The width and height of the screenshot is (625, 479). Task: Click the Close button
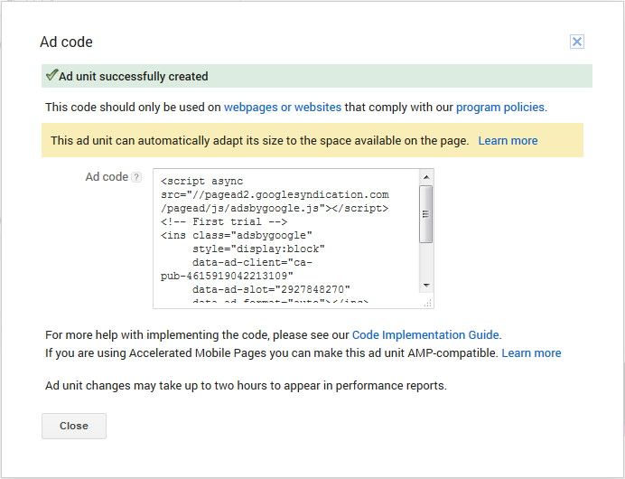(x=74, y=426)
